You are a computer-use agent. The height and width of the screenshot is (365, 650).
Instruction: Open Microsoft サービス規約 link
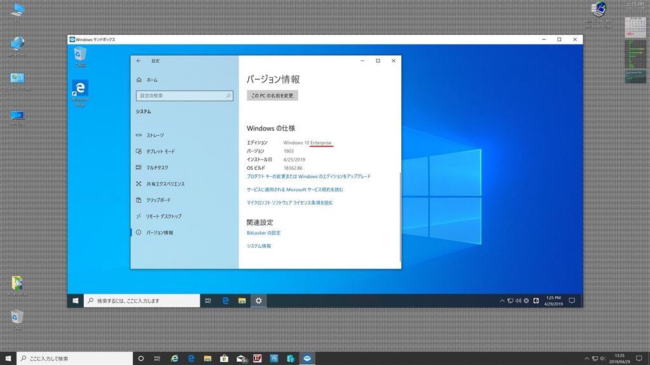[295, 189]
